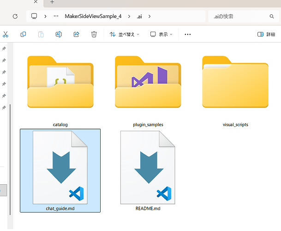Image resolution: width=281 pixels, height=231 pixels.
Task: Open the plugin_samples folder
Action: point(148,82)
